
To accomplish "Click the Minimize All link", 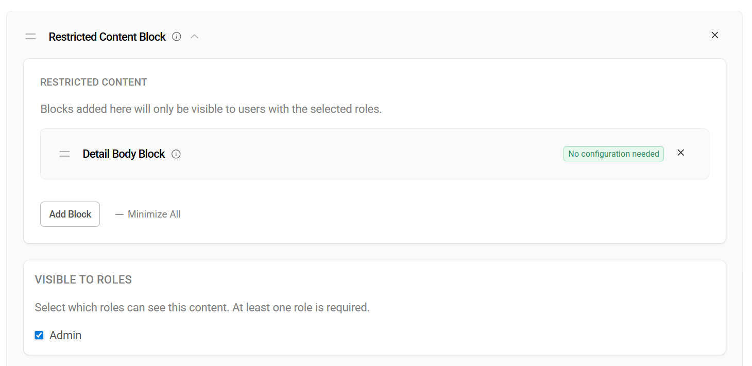I will point(153,214).
